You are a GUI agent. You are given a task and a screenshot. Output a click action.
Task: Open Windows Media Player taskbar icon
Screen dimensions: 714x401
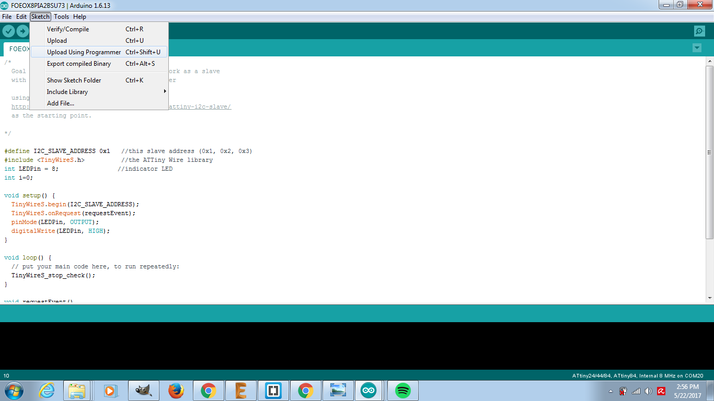110,391
